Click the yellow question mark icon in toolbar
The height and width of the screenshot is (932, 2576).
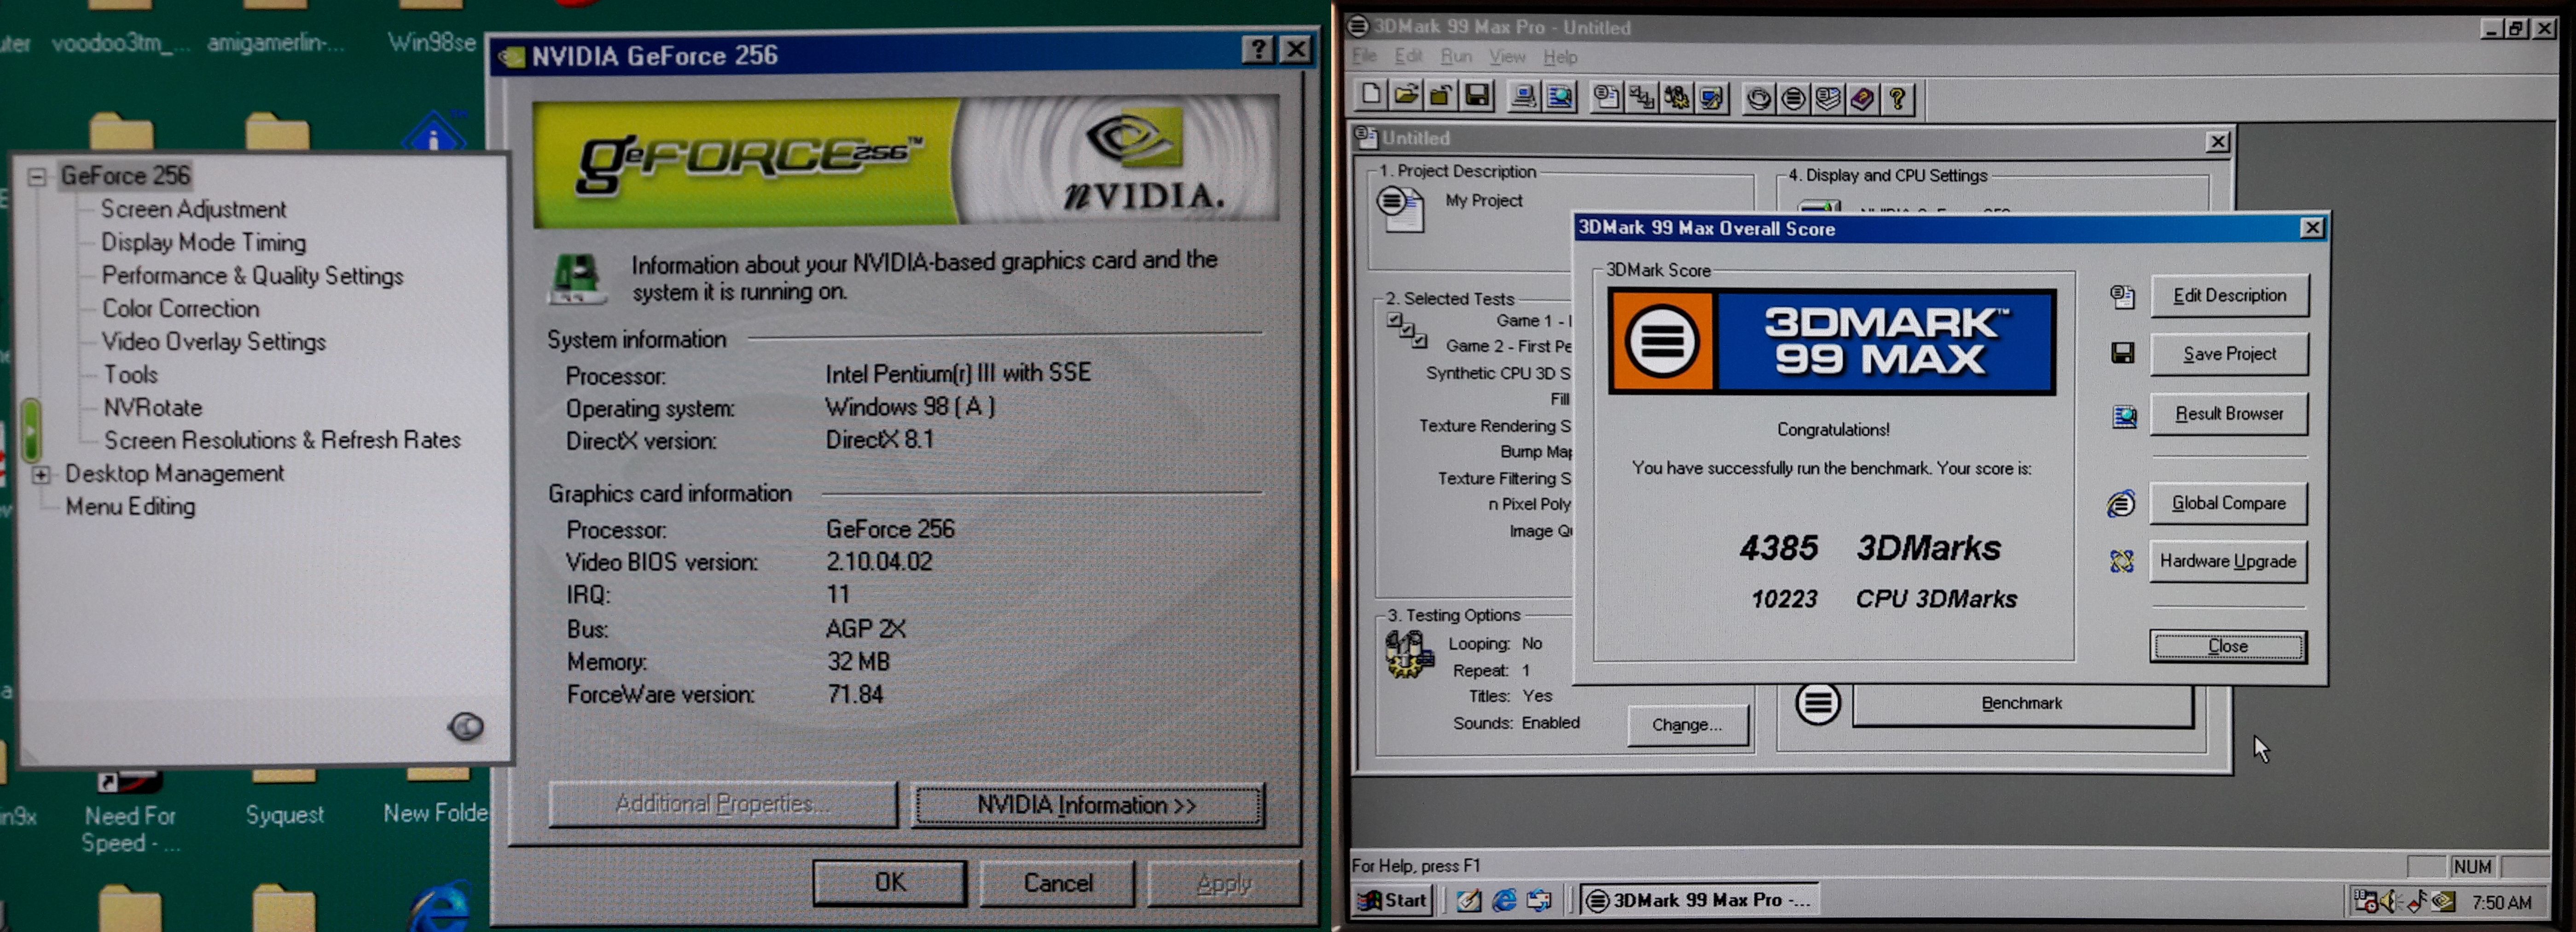coord(1897,98)
